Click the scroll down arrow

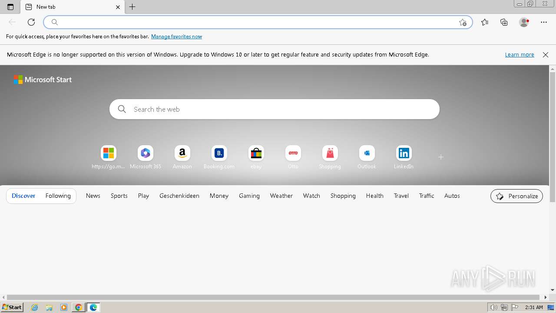pos(553,290)
